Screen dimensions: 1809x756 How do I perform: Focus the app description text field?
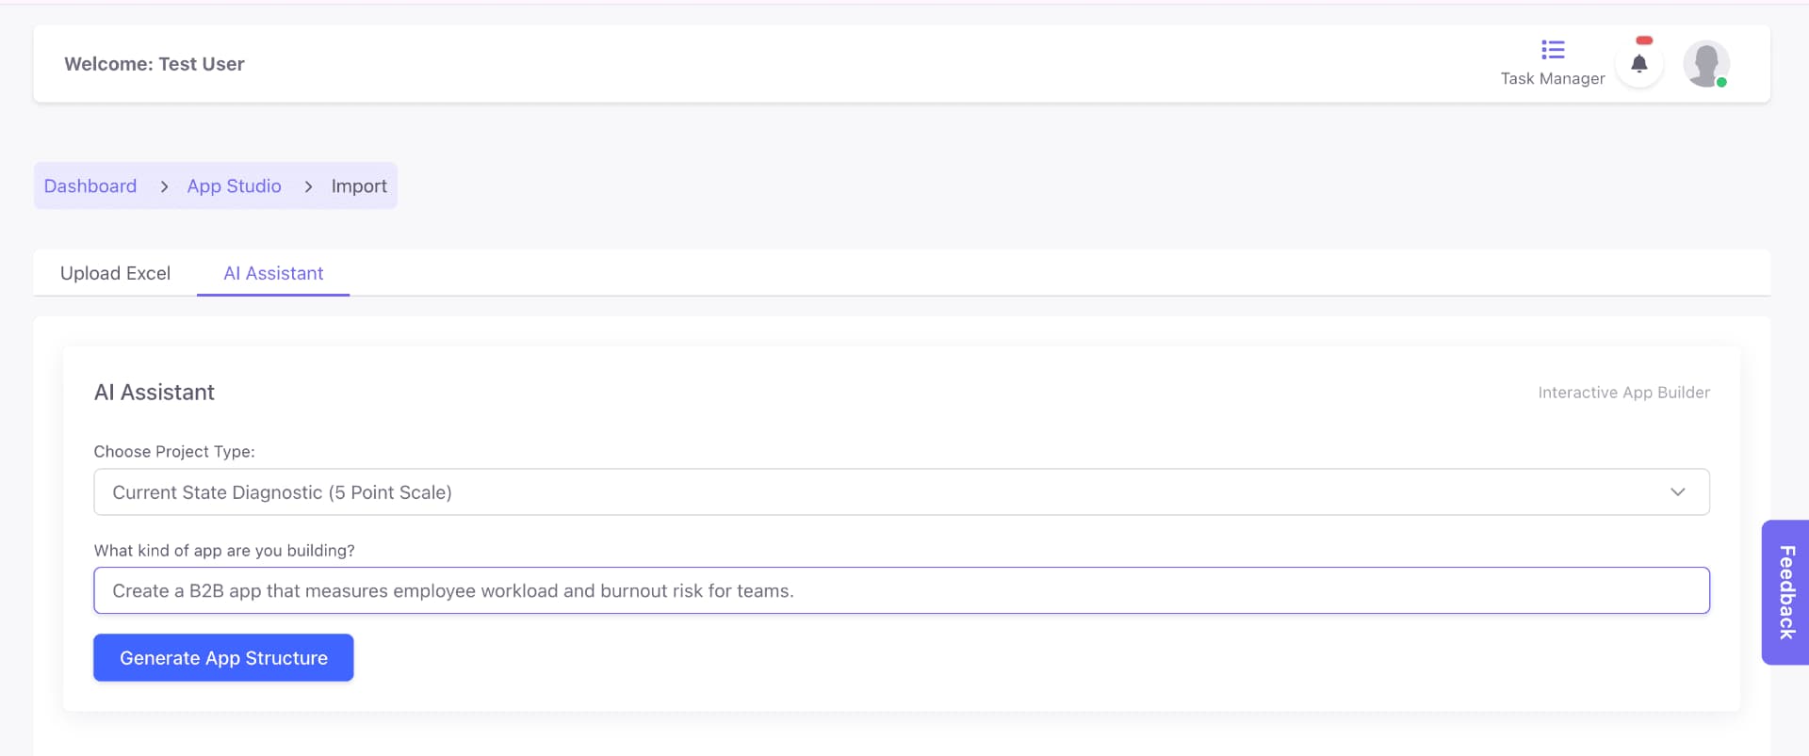point(901,590)
